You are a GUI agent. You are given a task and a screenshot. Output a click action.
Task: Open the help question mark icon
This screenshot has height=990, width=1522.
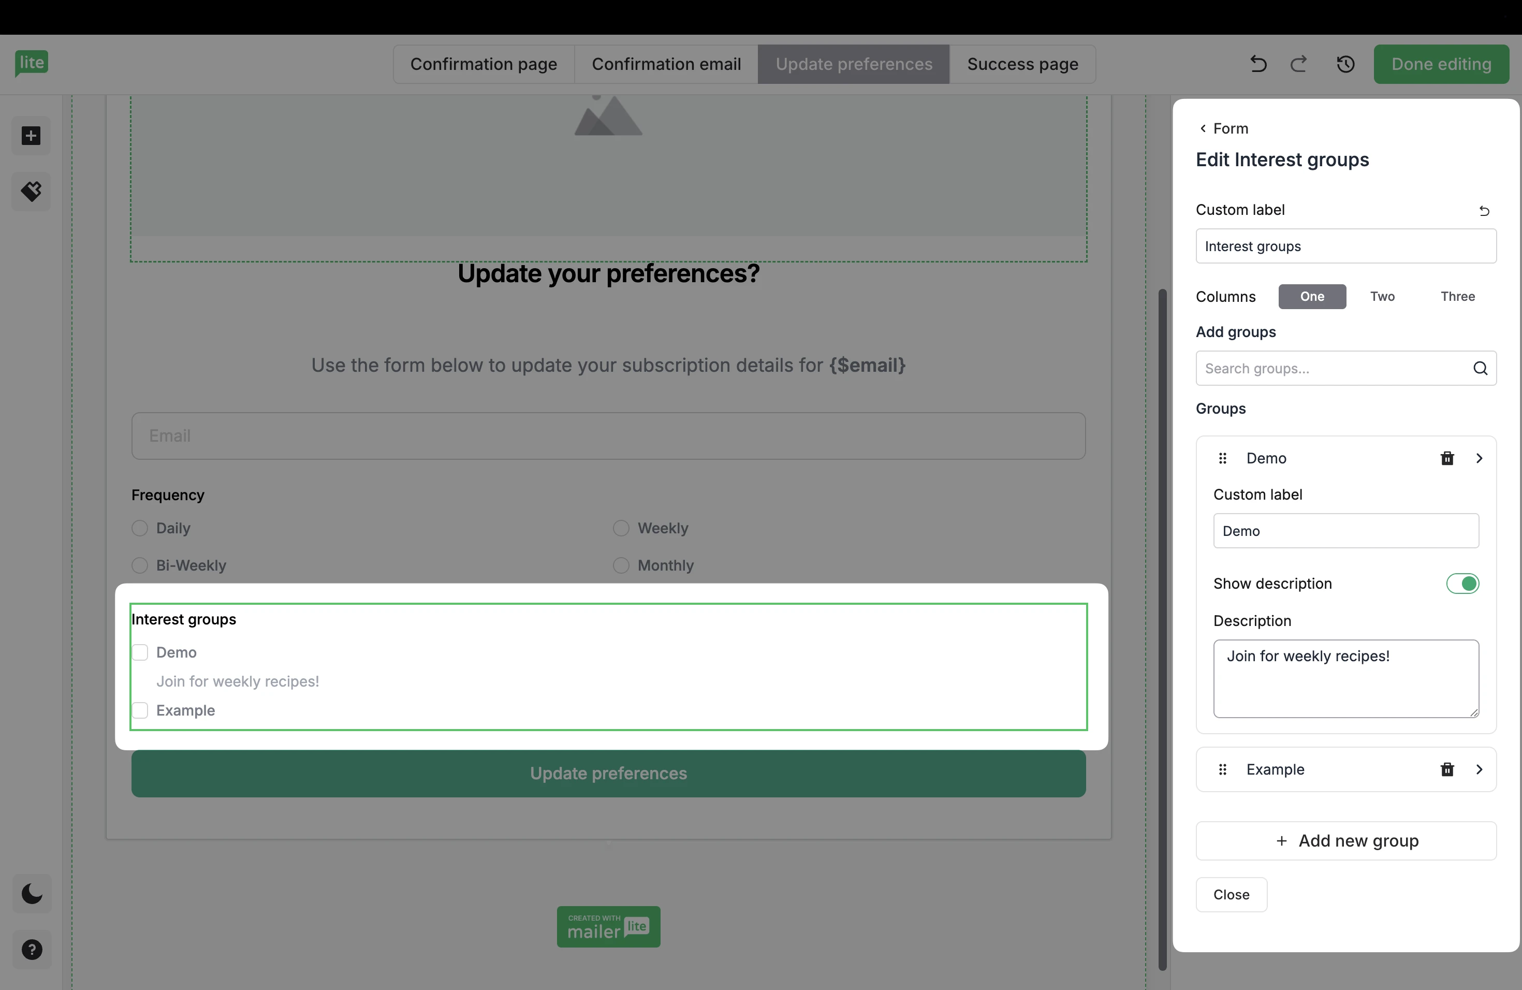32,950
